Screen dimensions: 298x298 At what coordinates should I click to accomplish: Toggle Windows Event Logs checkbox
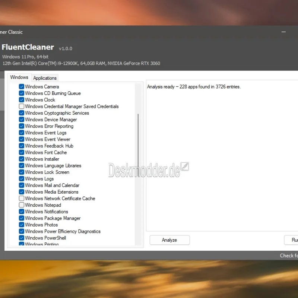(22, 133)
